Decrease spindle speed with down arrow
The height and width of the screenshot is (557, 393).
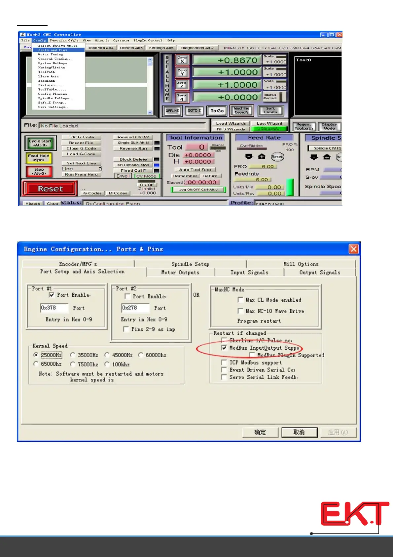314,157
